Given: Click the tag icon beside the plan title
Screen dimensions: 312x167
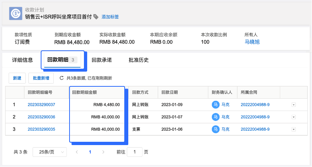Looking at the screenshot, I should pos(96,17).
